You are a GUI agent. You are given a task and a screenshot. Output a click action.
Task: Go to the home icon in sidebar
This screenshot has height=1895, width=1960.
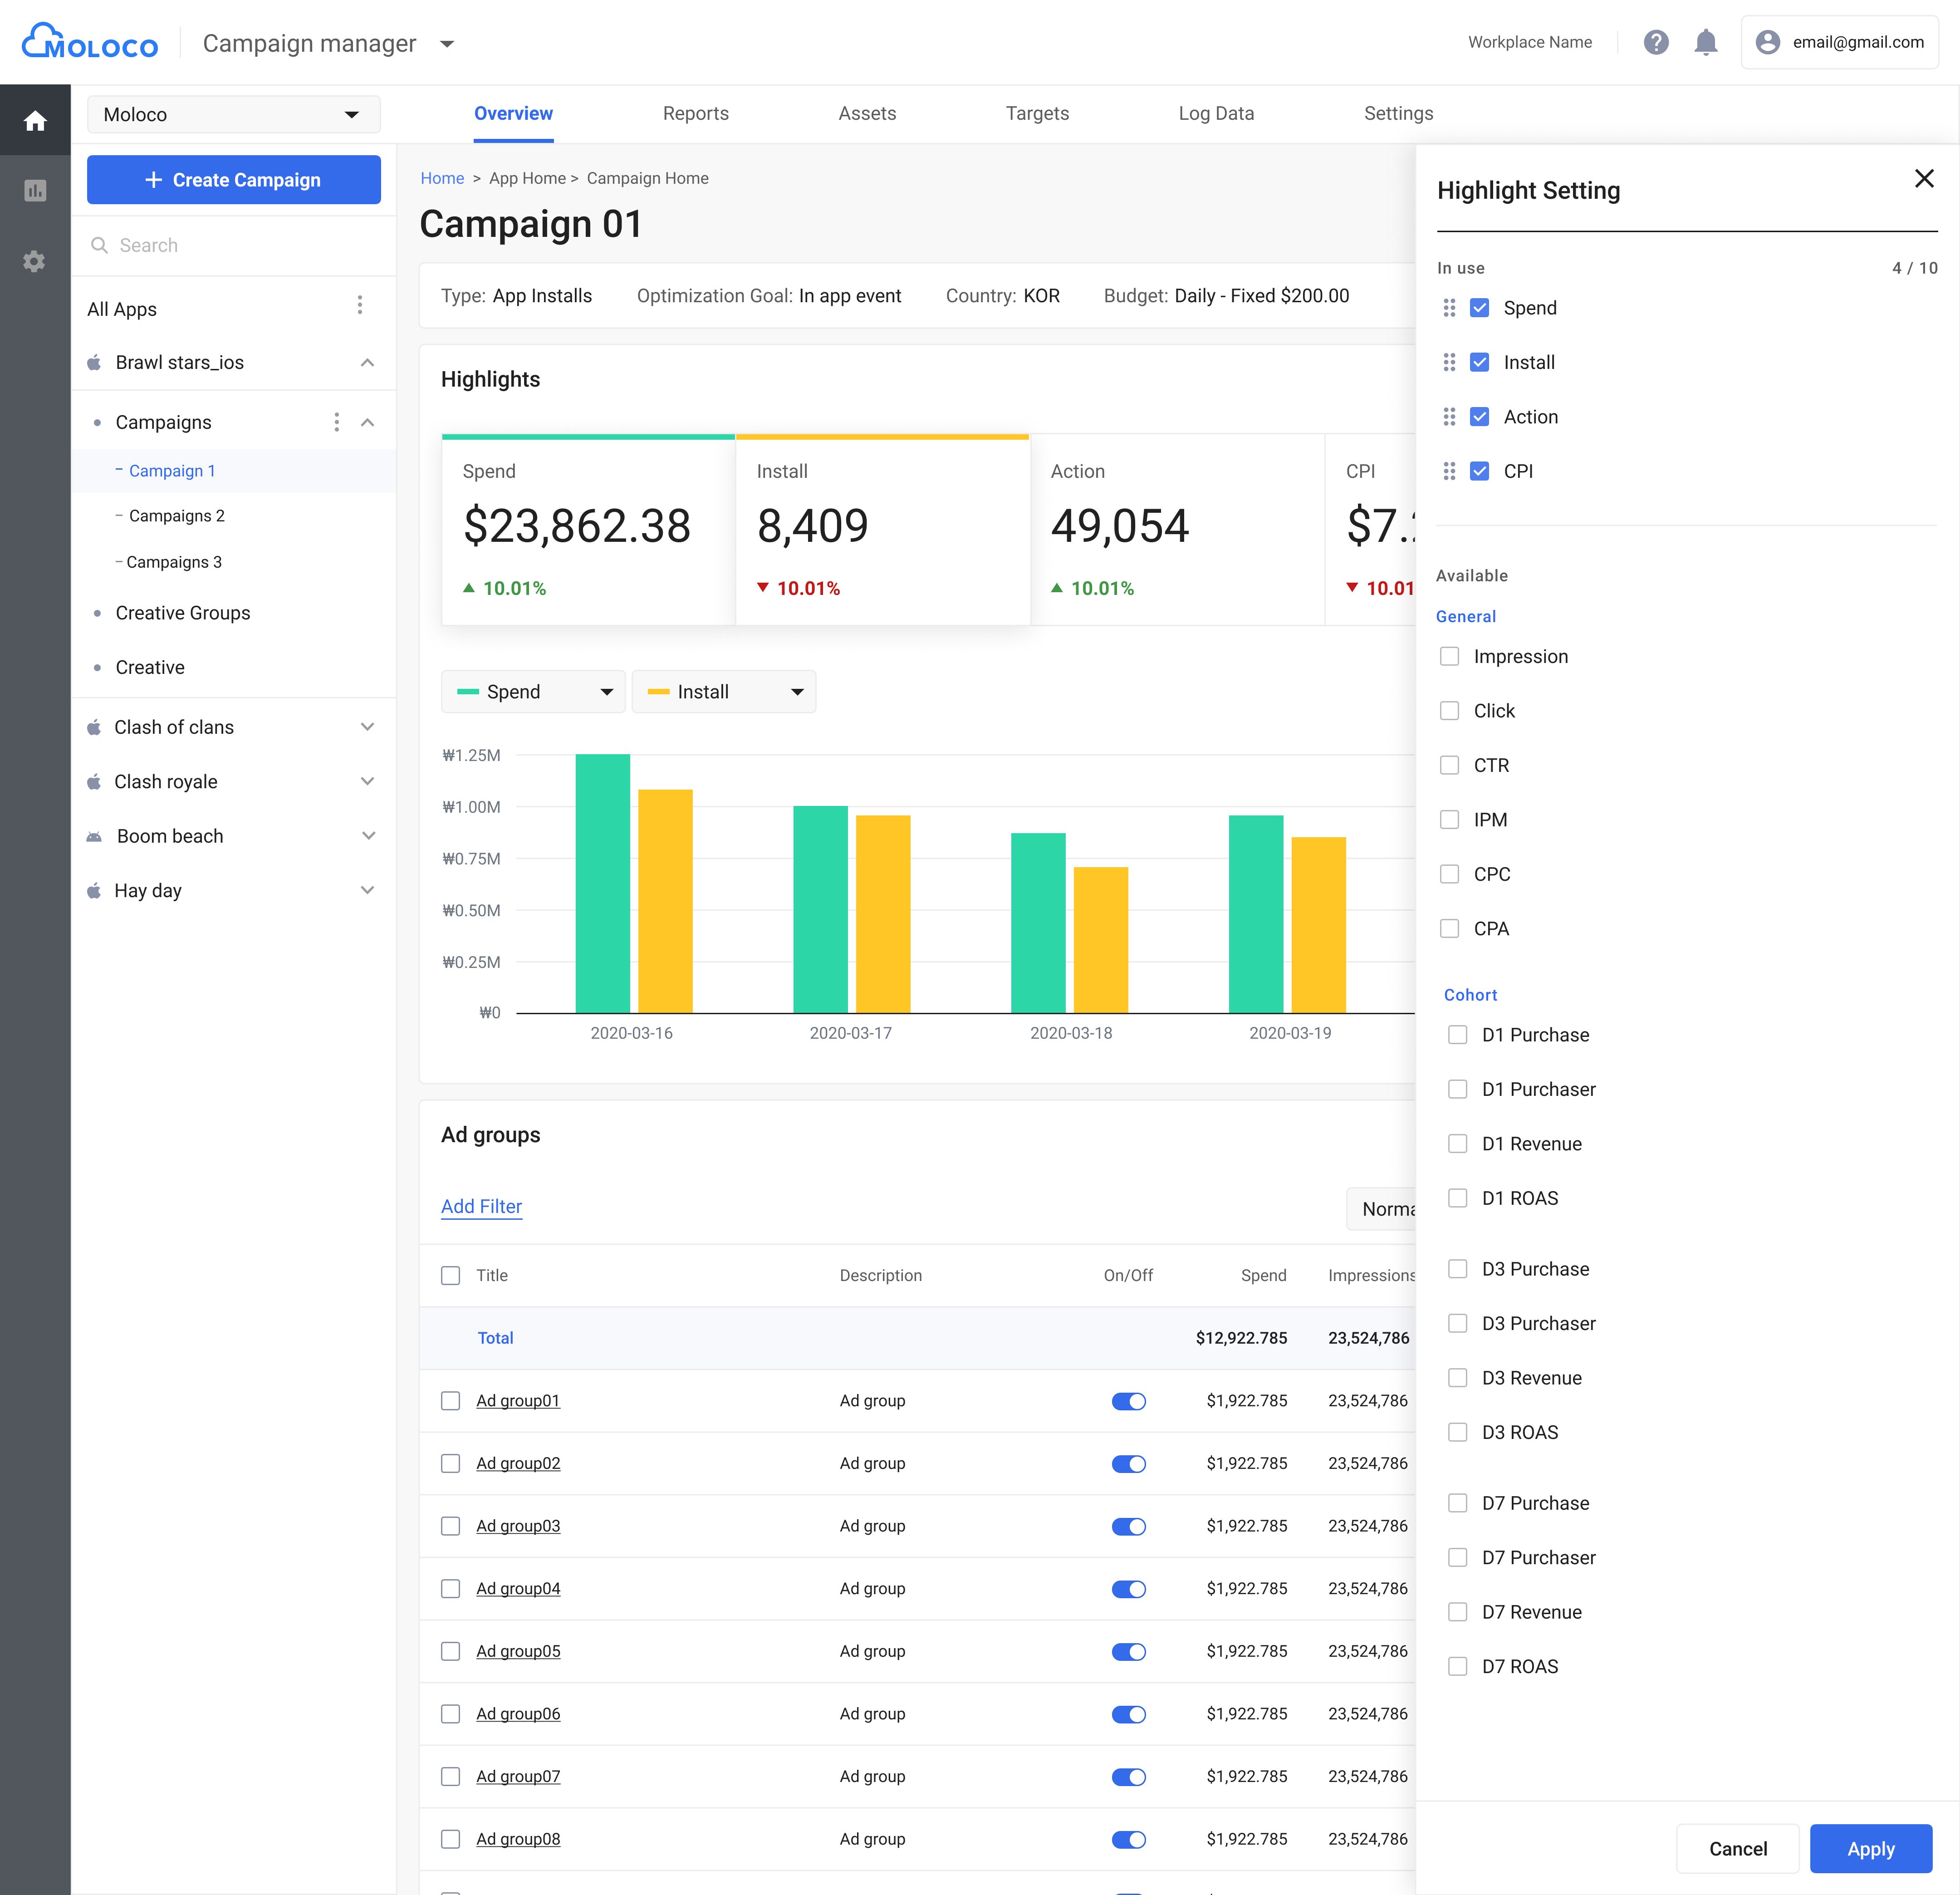tap(35, 121)
